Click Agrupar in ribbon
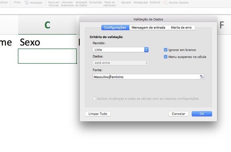231x152 pixels. coord(126,3)
